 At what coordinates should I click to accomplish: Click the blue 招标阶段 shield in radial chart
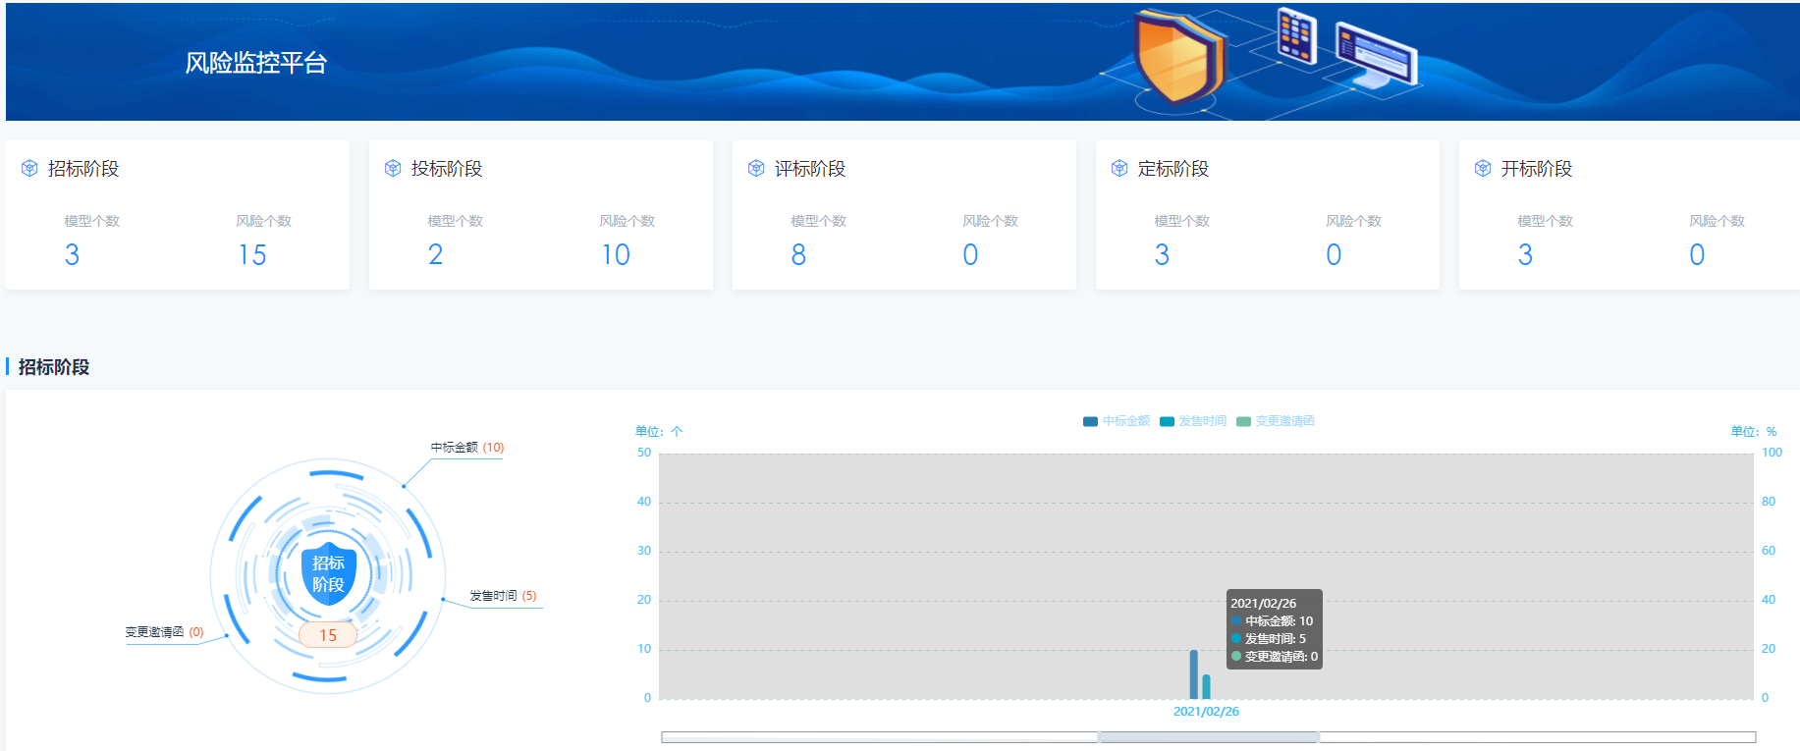click(328, 574)
